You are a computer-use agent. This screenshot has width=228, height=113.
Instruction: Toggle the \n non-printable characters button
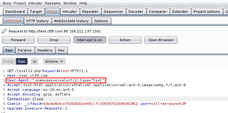coord(34,61)
